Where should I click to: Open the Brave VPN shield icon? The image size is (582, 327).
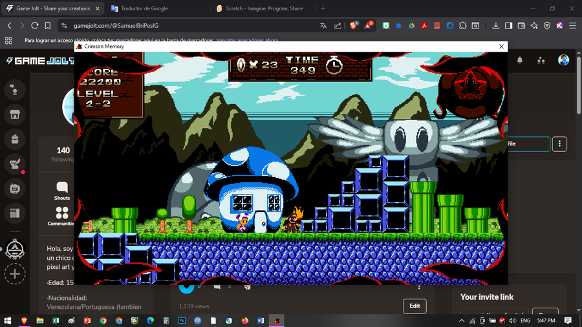pos(546,26)
